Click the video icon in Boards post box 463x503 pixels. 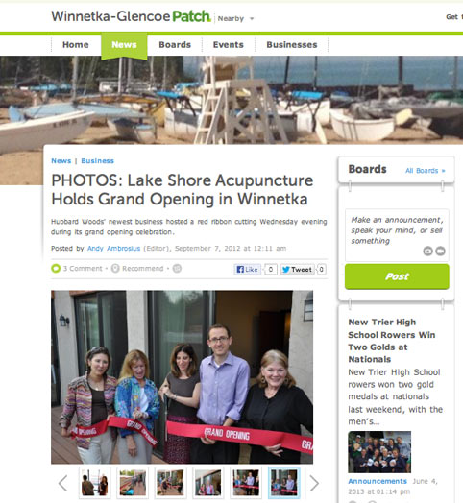pyautogui.click(x=441, y=251)
